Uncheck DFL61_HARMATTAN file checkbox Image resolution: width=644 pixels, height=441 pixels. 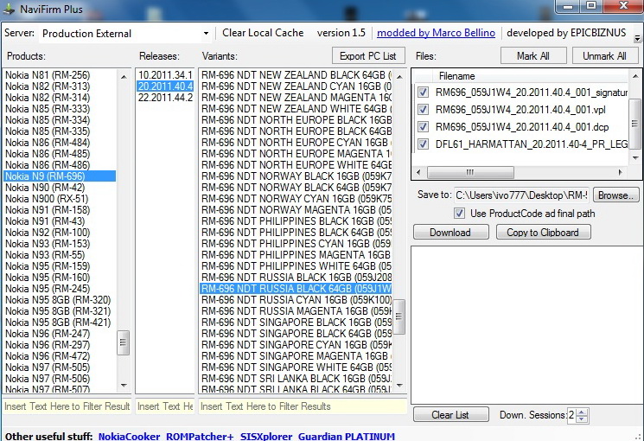click(423, 144)
